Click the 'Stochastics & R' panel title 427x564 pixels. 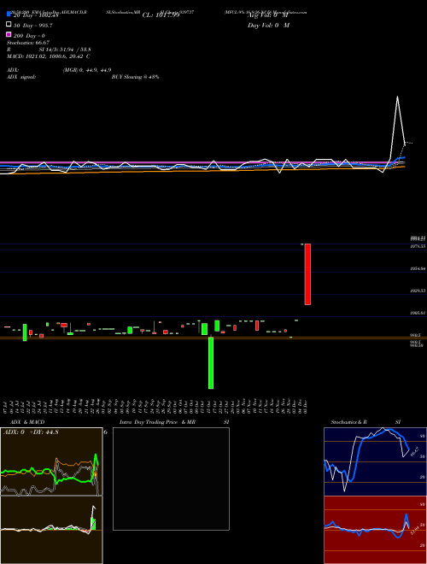[348, 422]
